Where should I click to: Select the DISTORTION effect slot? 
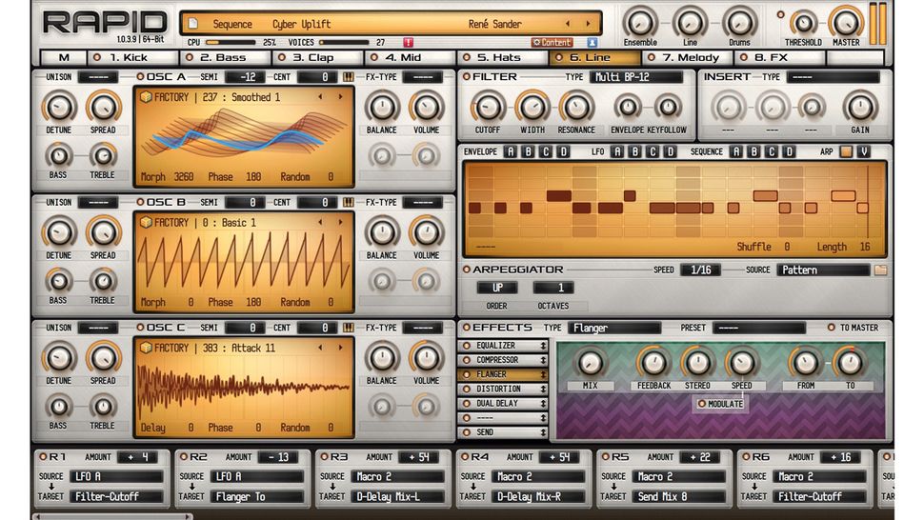tap(503, 389)
